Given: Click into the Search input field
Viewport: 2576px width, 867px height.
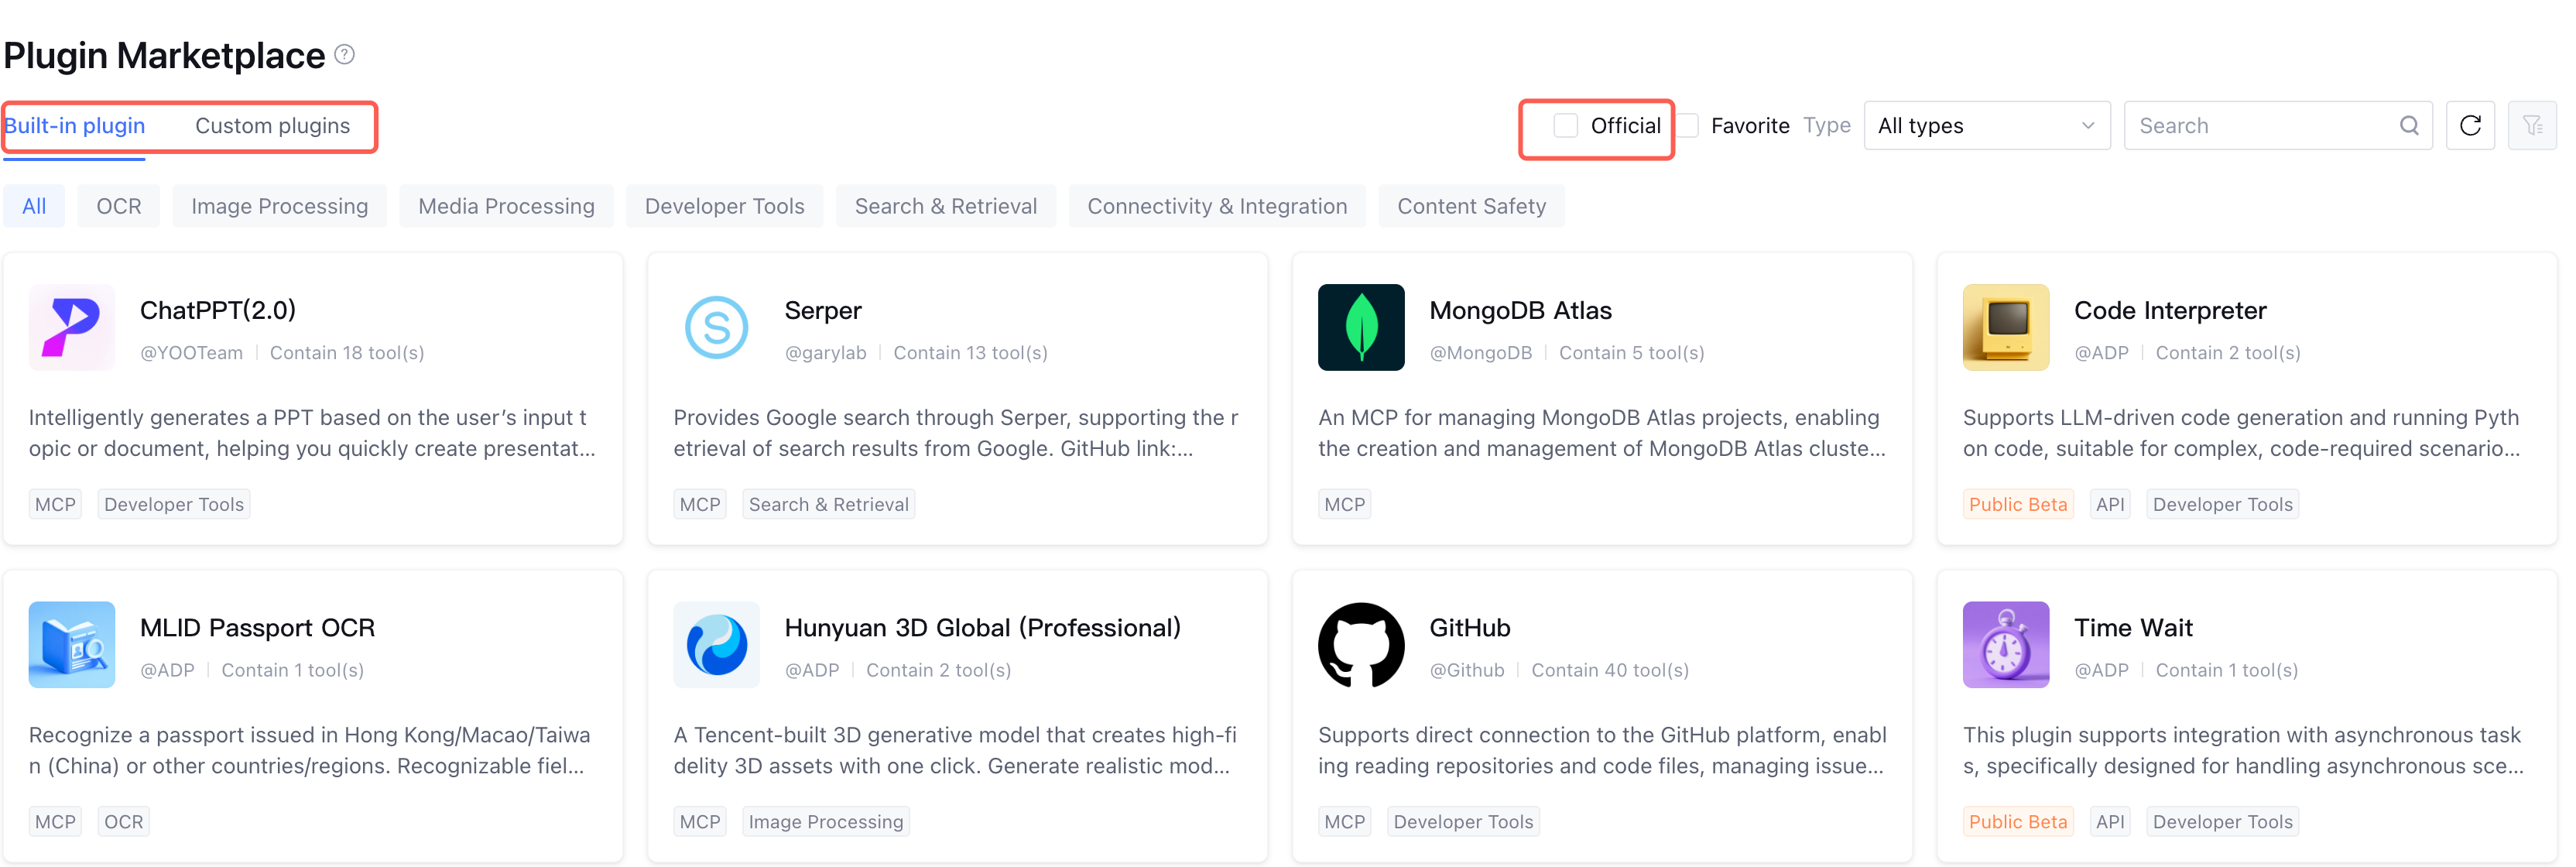Looking at the screenshot, I should click(2260, 125).
